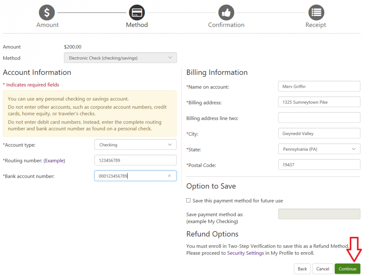383x276 pixels.
Task: Select the Receipt step label
Action: tap(316, 25)
